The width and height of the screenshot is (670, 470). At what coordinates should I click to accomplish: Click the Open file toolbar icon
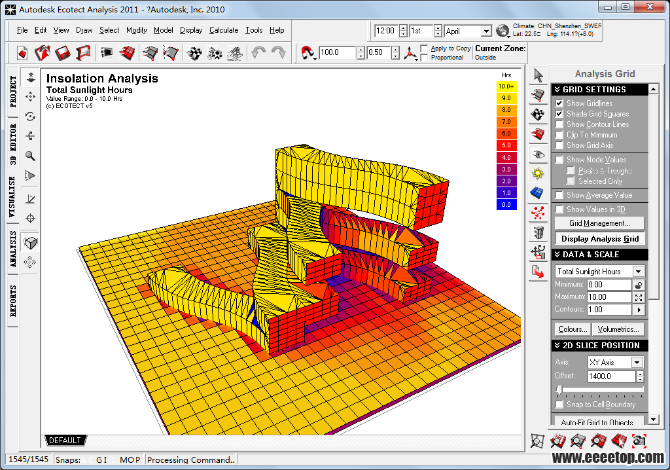coord(43,53)
